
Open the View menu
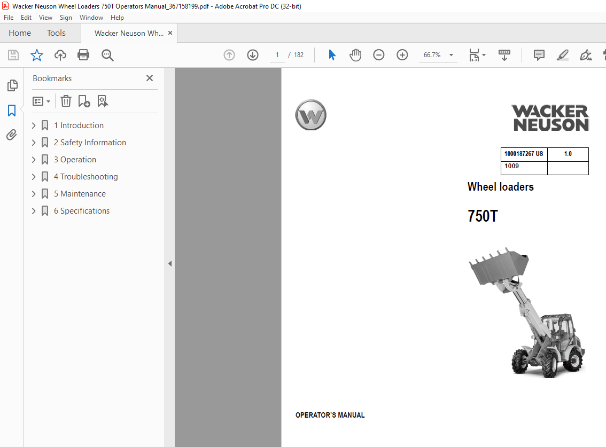[45, 17]
